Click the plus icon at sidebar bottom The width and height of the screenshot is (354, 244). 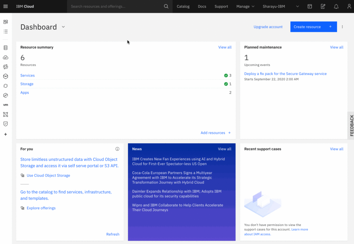click(6, 134)
